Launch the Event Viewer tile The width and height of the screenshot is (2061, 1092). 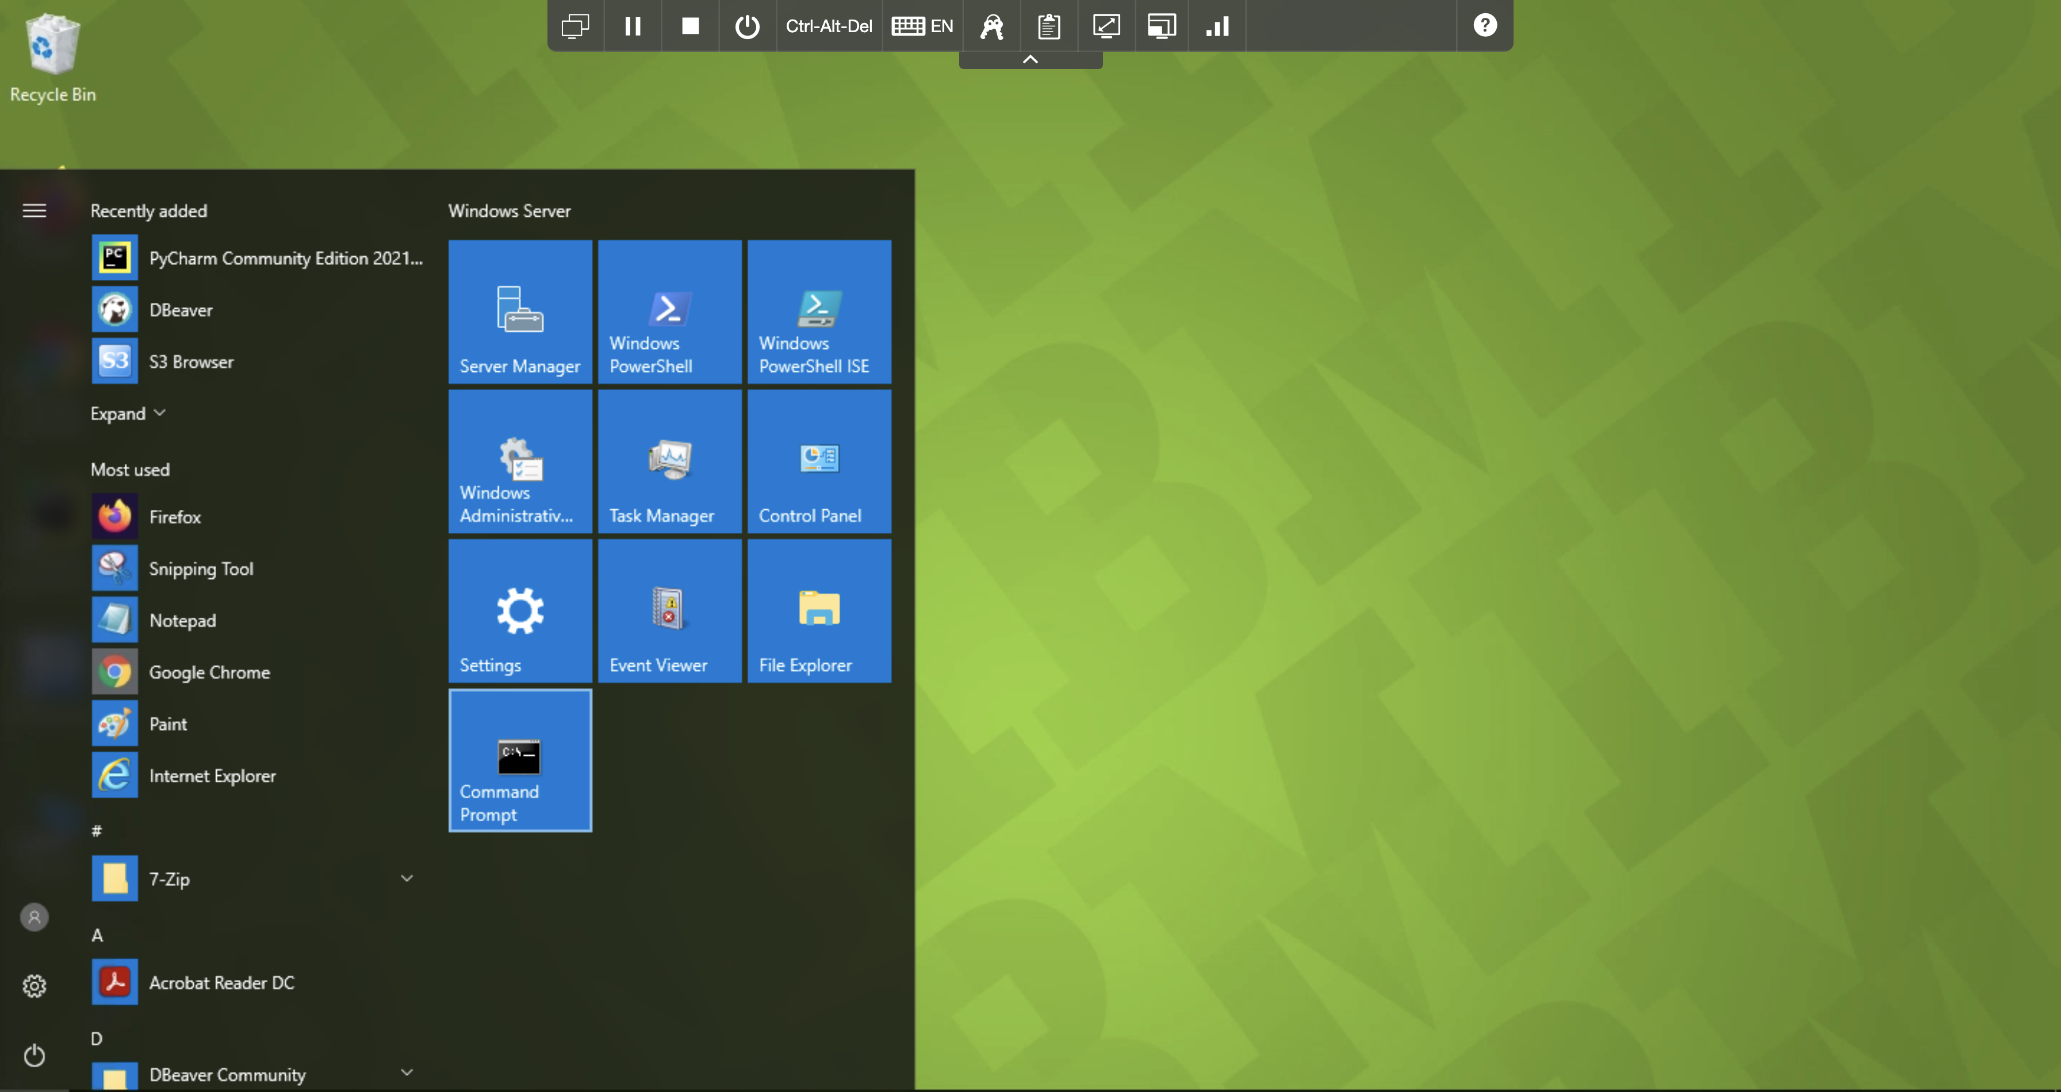coord(670,611)
